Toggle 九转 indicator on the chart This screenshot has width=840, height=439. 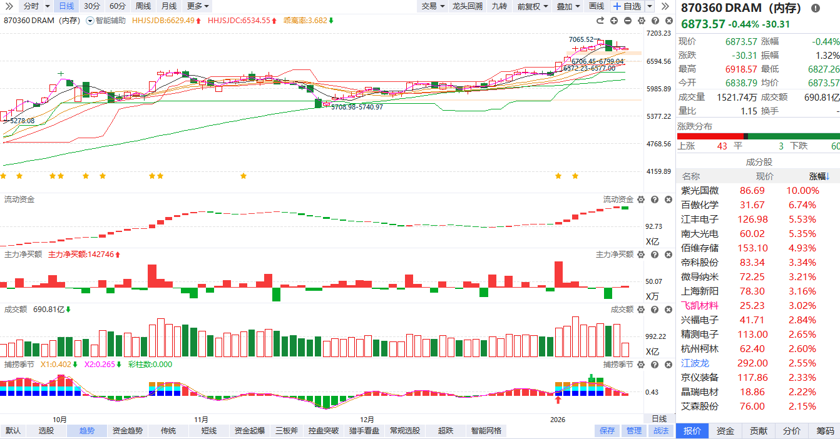coord(499,6)
